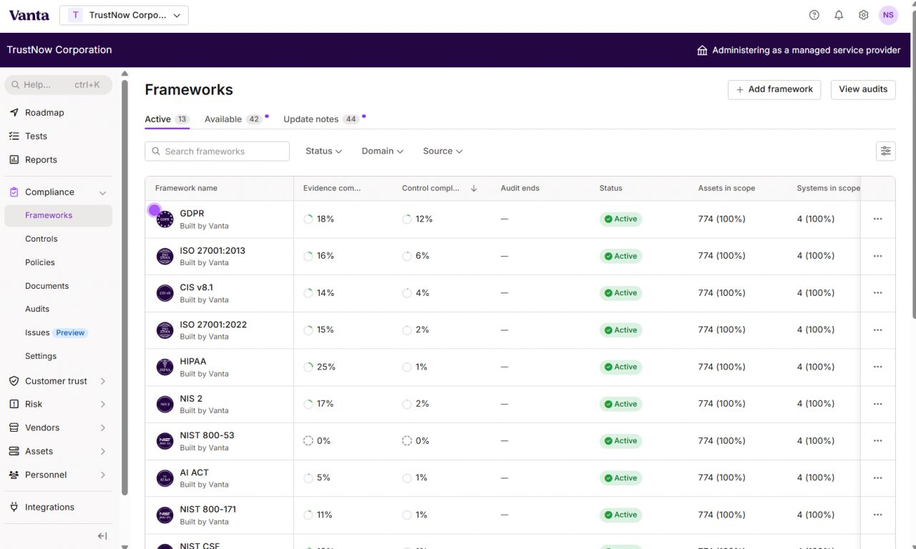Click the Tests sidebar icon
Image resolution: width=916 pixels, height=549 pixels.
(14, 136)
